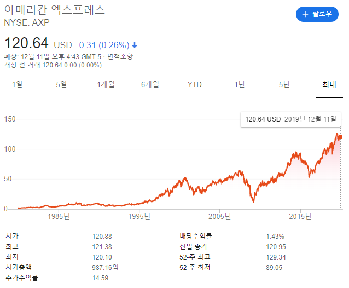Click the 아메리칸 엑스프레스 company title

pyautogui.click(x=55, y=10)
